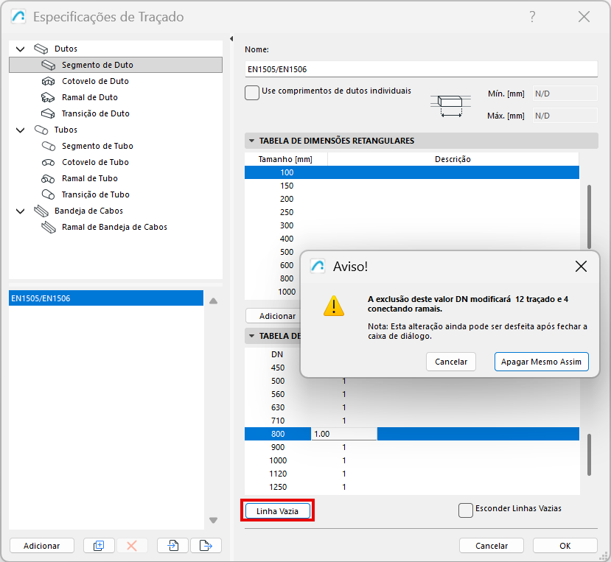Select Transição de Tubo item
Viewport: 611px width, 562px height.
click(x=96, y=194)
